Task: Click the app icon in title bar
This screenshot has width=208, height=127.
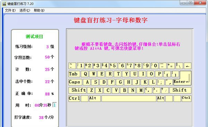Action: (4, 3)
